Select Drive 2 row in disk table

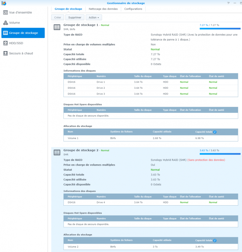150,88
